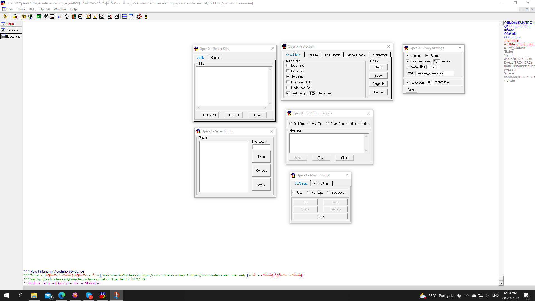The height and width of the screenshot is (301, 535).
Task: Open the Scripts Editor /a icon
Action: [39, 16]
